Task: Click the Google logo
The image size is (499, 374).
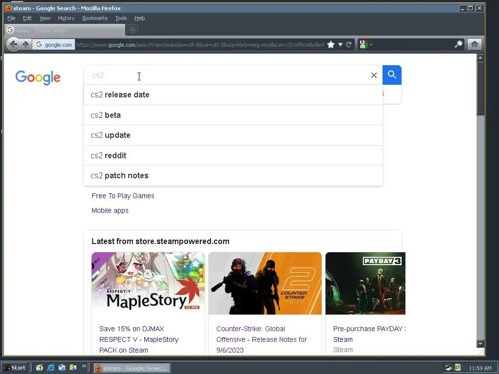Action: coord(38,77)
